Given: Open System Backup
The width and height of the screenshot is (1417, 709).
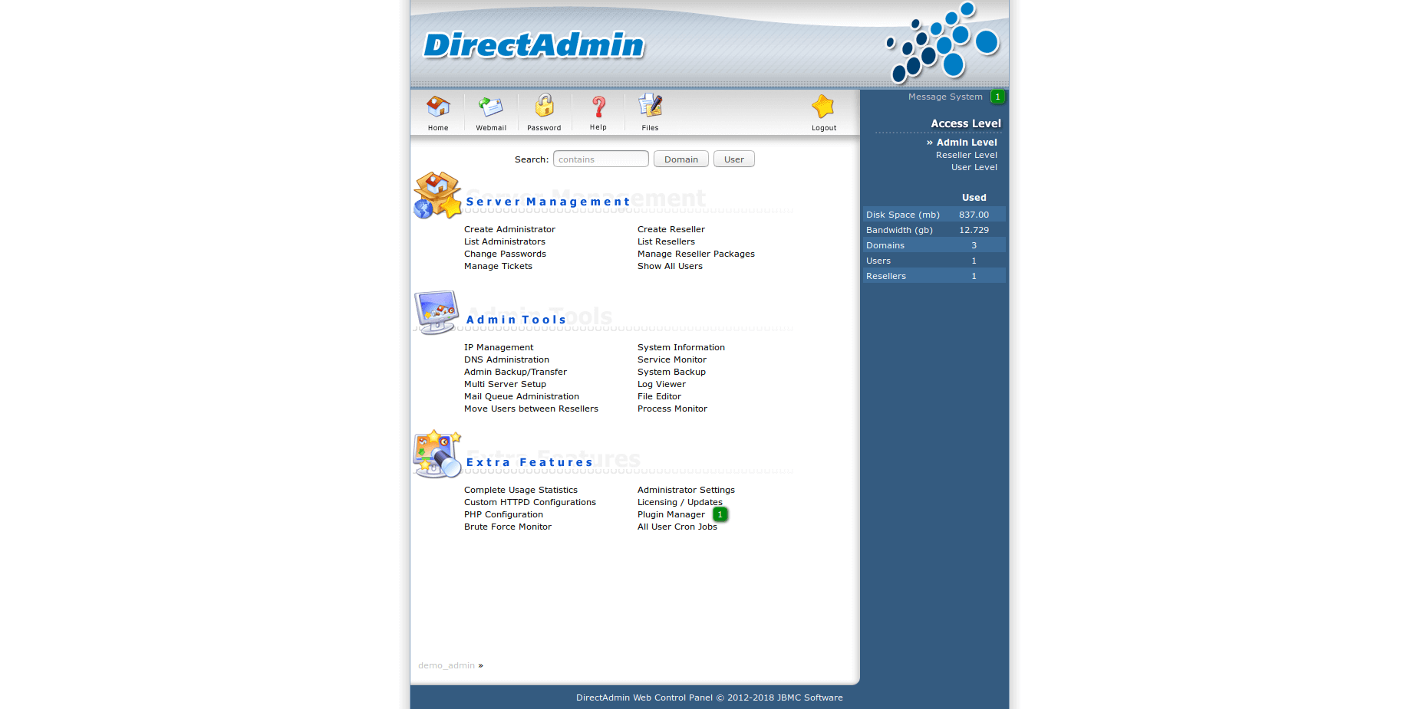Looking at the screenshot, I should [x=671, y=372].
